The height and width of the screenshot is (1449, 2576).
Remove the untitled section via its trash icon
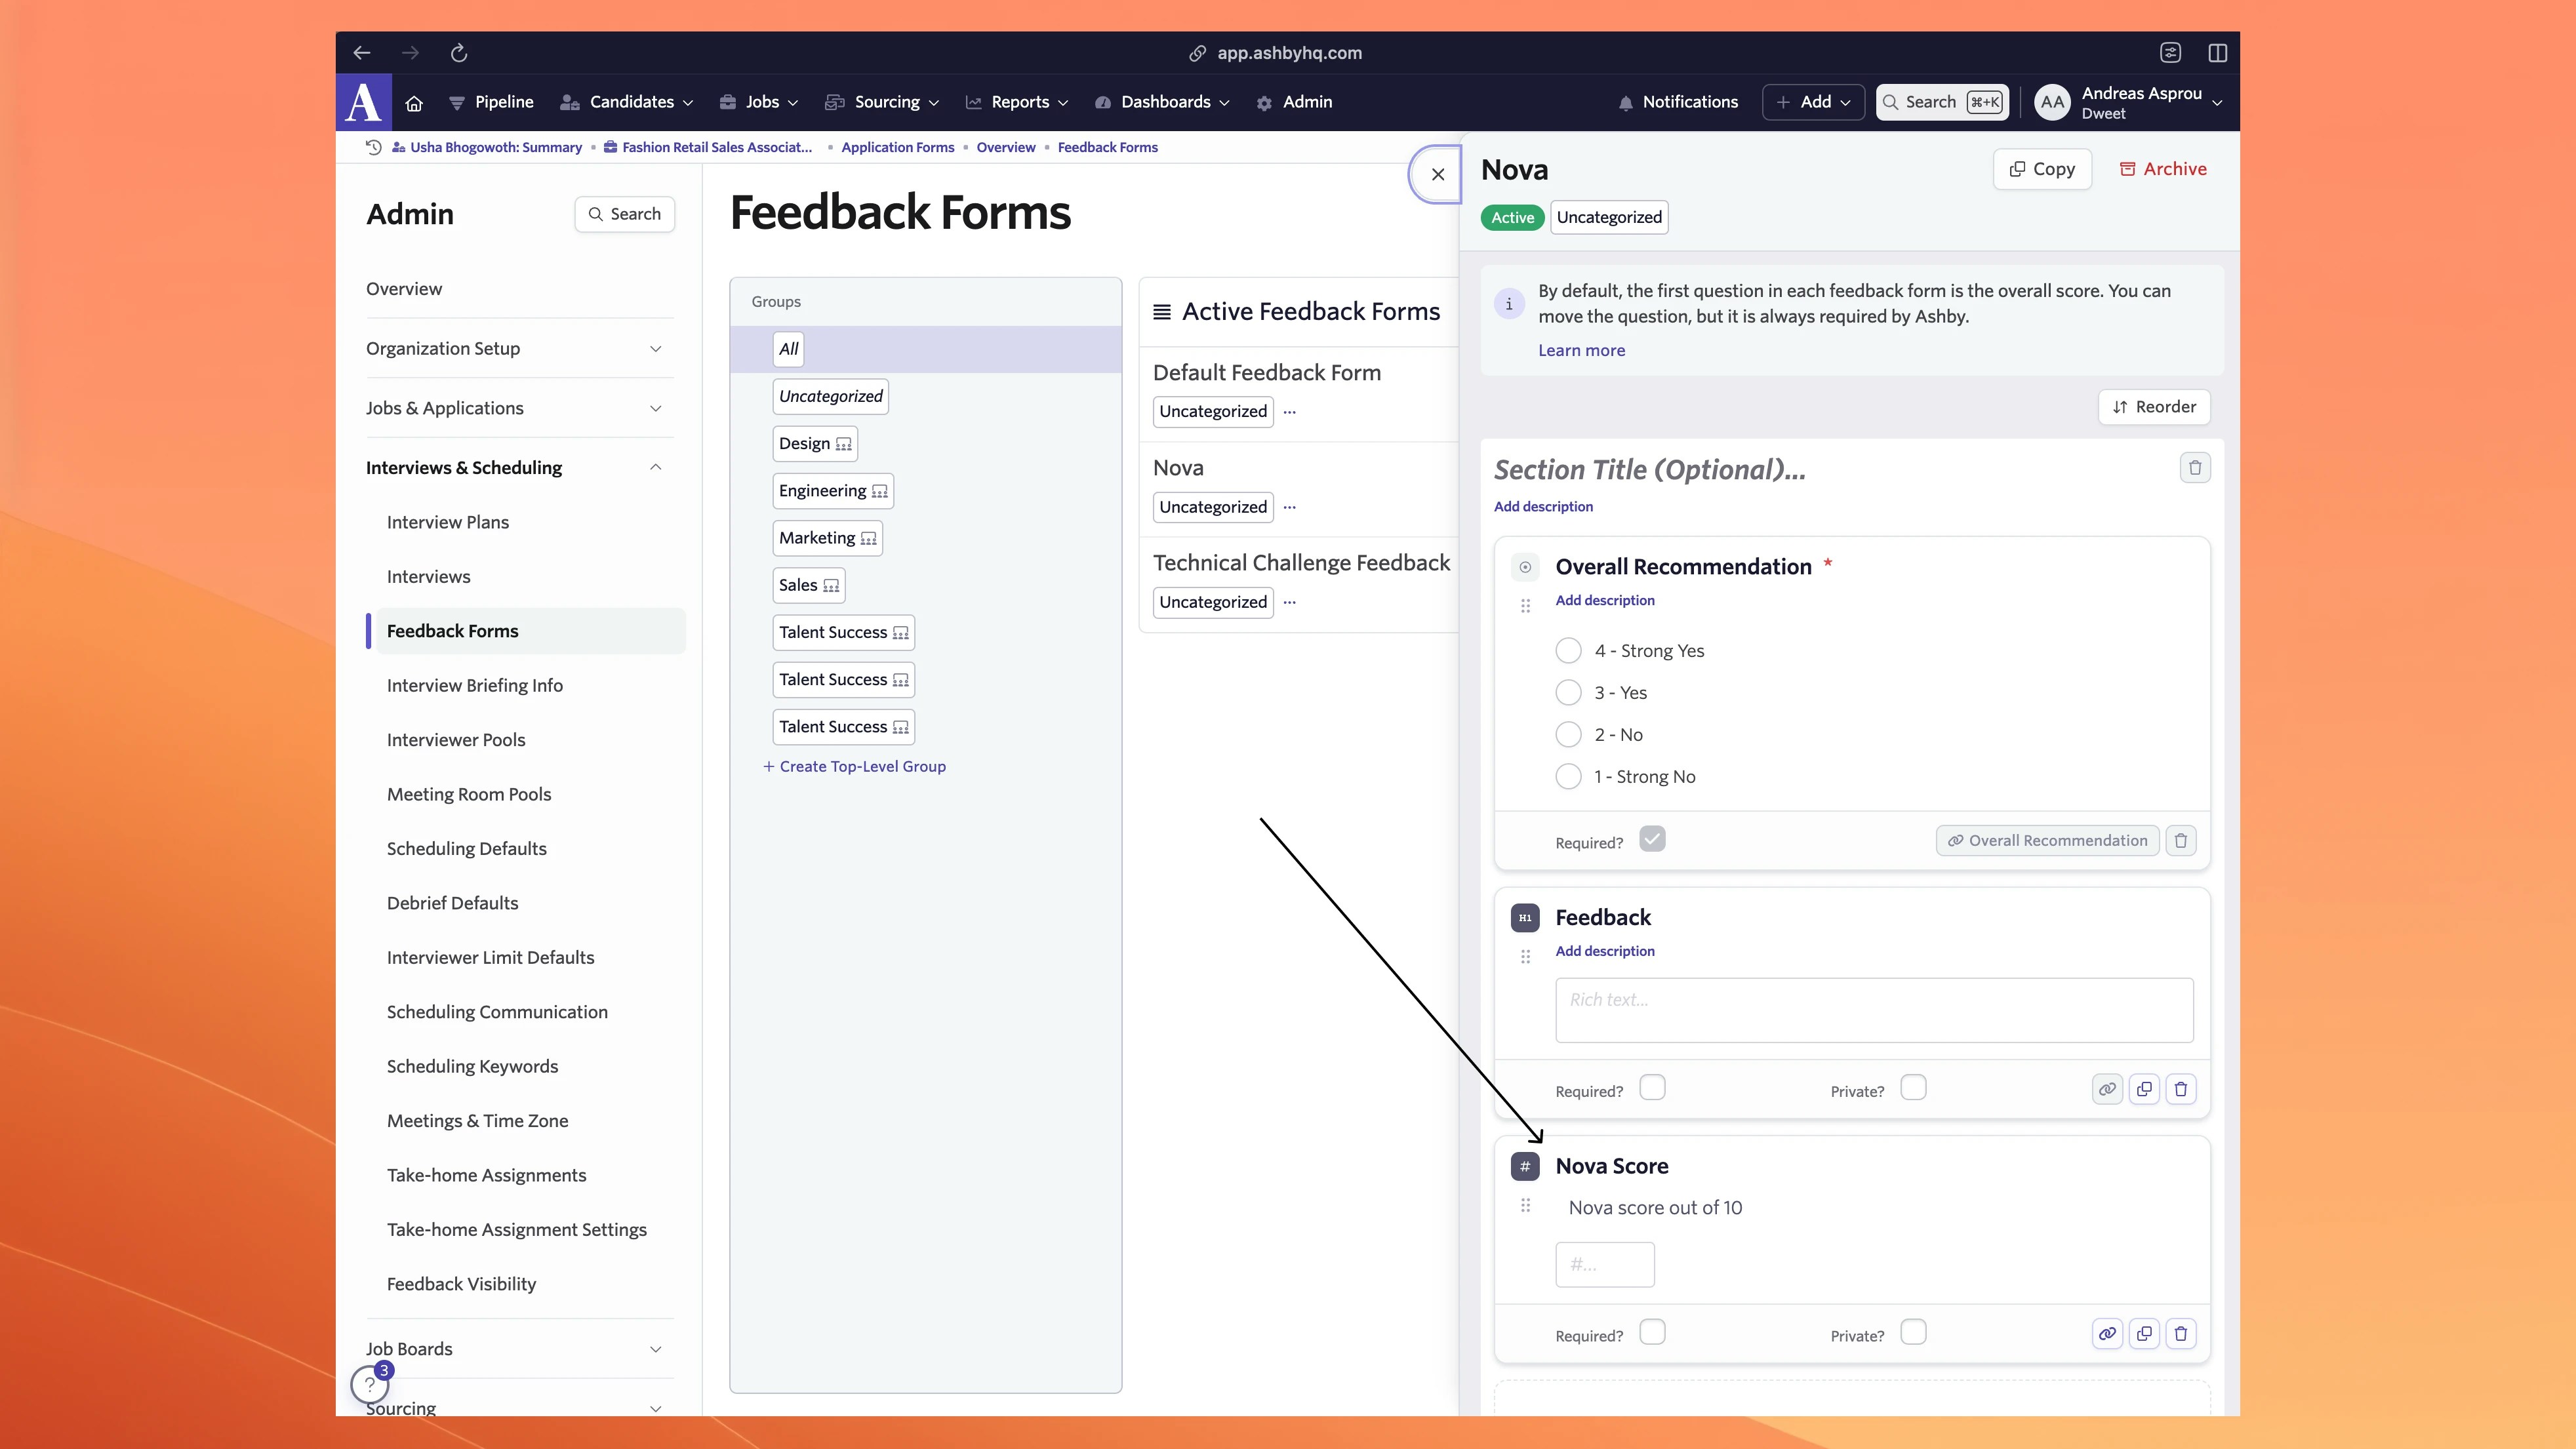coord(2195,467)
